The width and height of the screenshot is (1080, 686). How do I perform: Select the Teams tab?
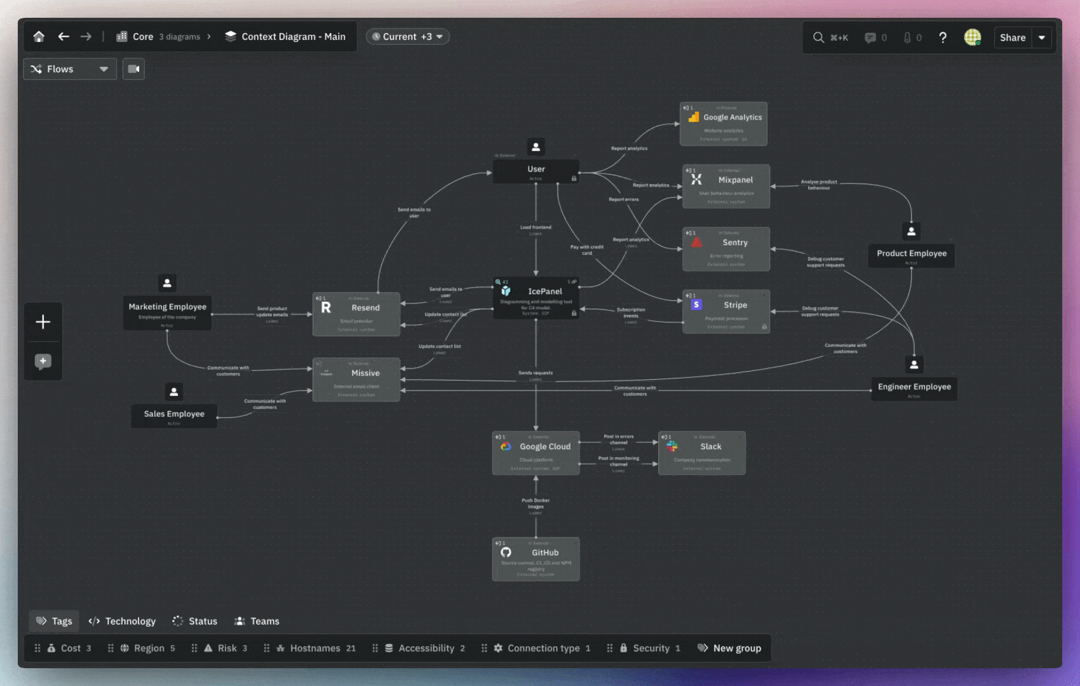click(257, 621)
